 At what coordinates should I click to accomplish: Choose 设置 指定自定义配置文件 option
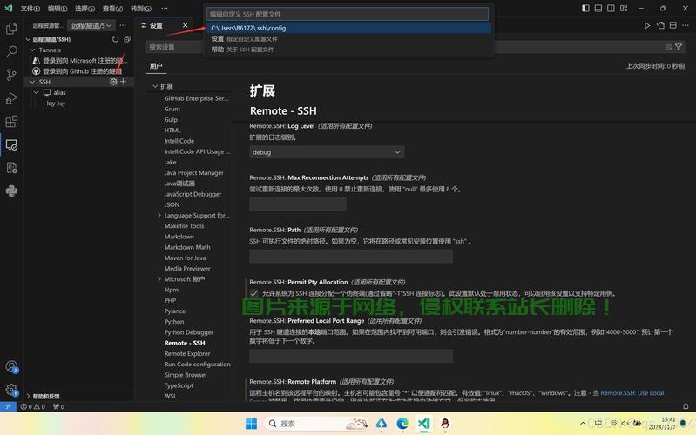pos(349,38)
